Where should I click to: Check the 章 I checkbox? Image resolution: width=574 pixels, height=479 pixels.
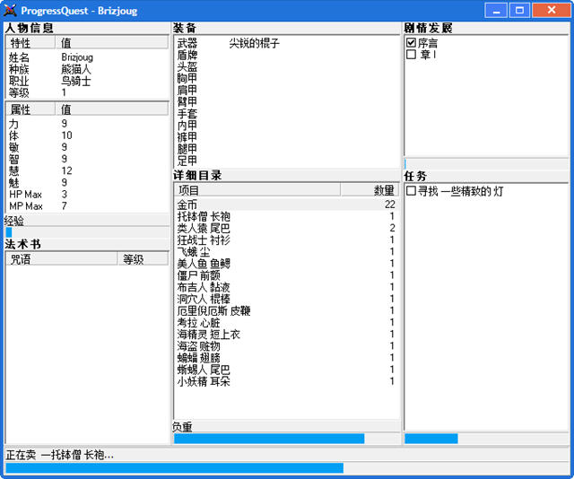click(x=412, y=55)
